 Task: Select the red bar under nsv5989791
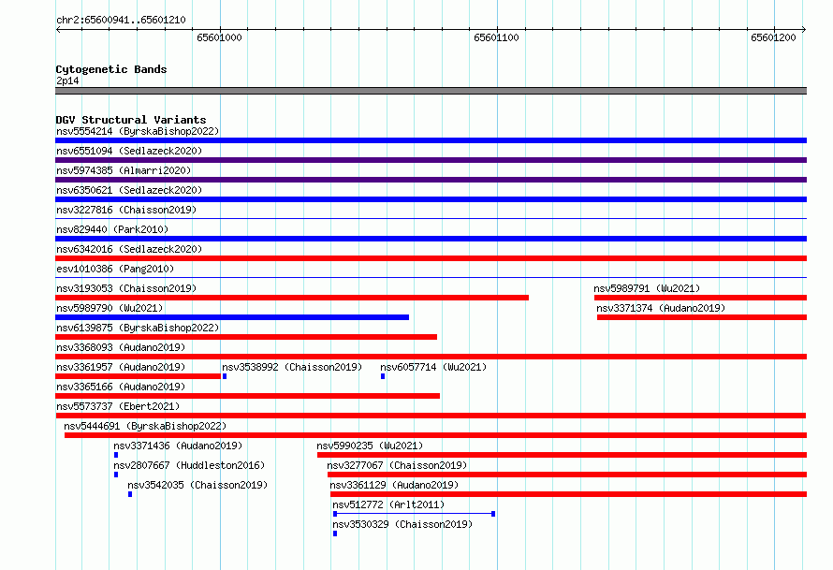(700, 298)
